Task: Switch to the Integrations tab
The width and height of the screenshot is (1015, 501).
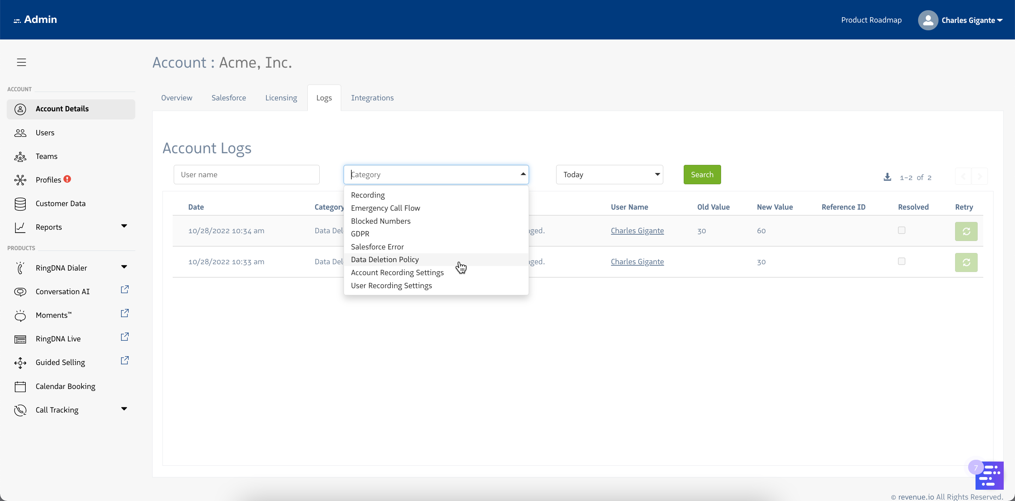Action: click(372, 98)
